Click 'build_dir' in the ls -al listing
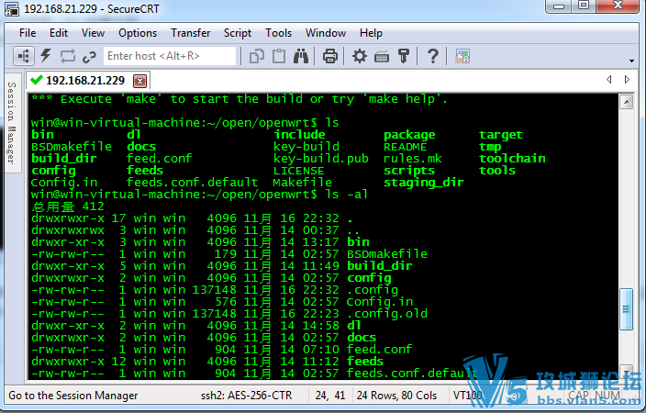646x413 pixels. click(x=380, y=266)
